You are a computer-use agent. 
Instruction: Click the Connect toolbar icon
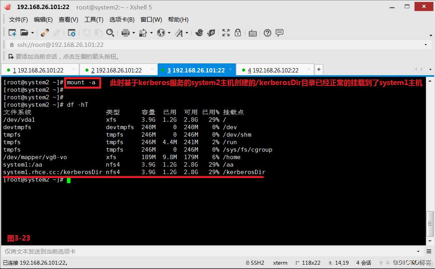coord(44,33)
